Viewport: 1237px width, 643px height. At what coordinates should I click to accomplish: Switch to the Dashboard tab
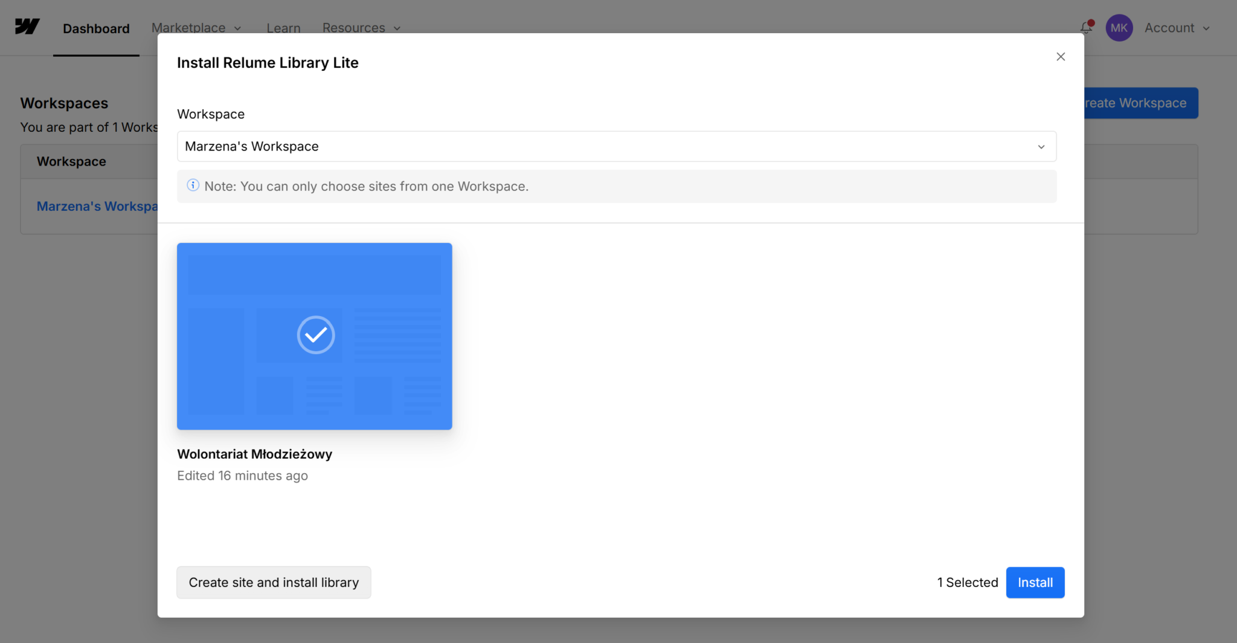[x=96, y=28]
